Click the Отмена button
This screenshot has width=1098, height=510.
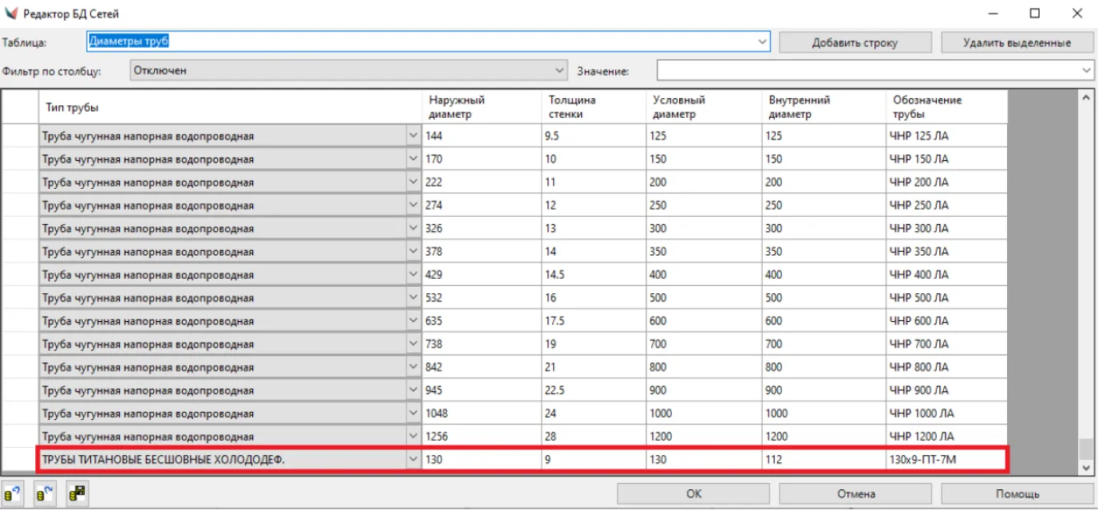tap(855, 493)
